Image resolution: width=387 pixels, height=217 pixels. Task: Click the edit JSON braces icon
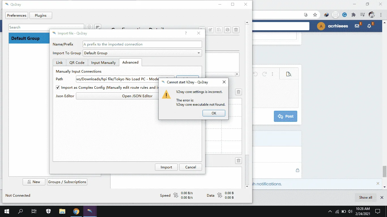tap(219, 30)
